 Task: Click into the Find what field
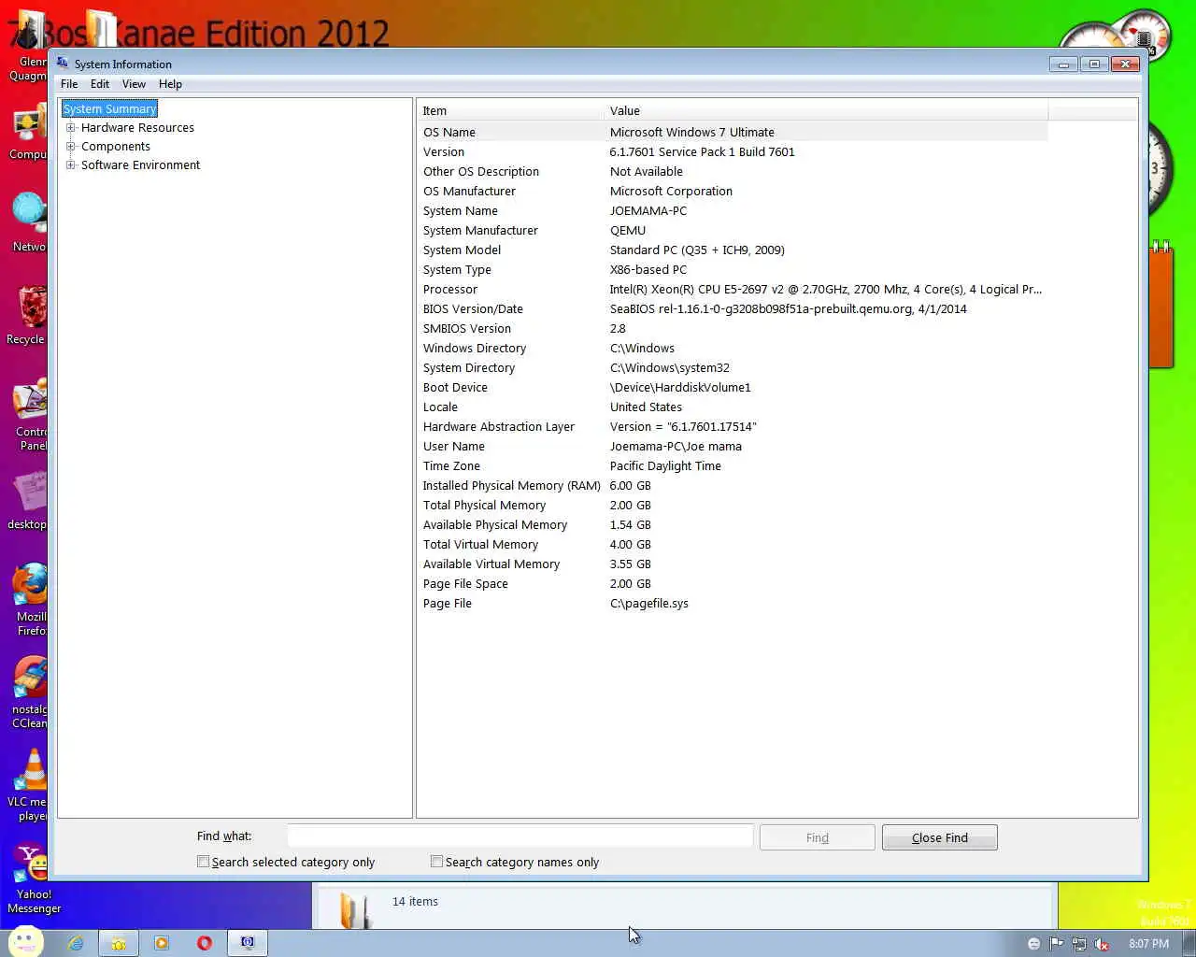click(520, 836)
